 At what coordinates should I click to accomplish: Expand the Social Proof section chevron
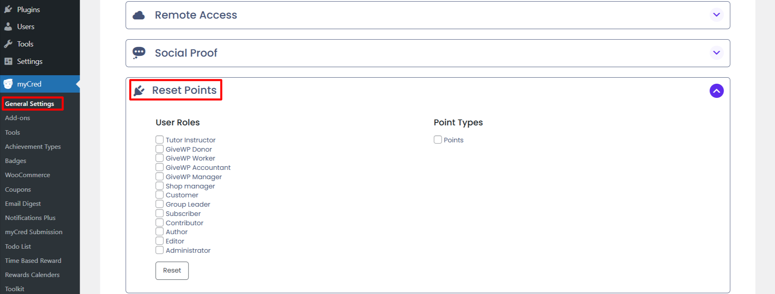click(x=716, y=53)
